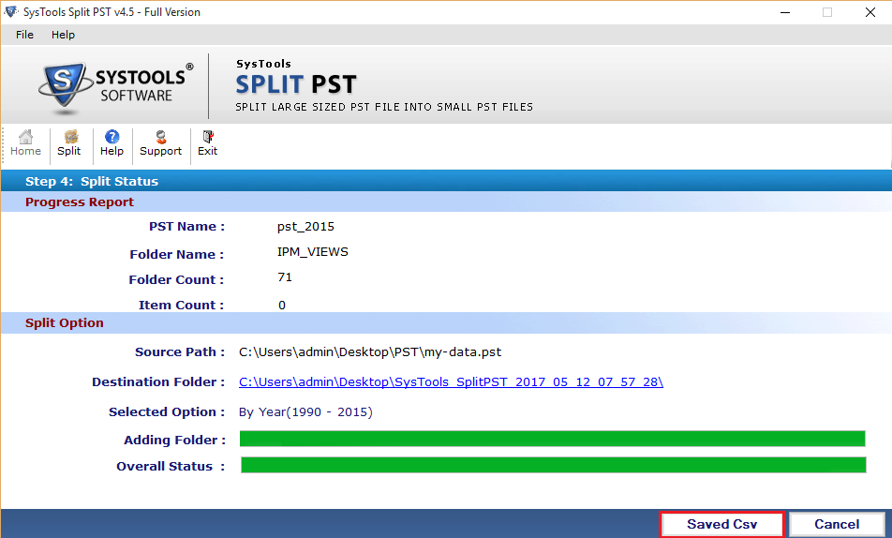Click the Split Option section heading
Viewport: 892px width, 538px height.
coord(65,322)
